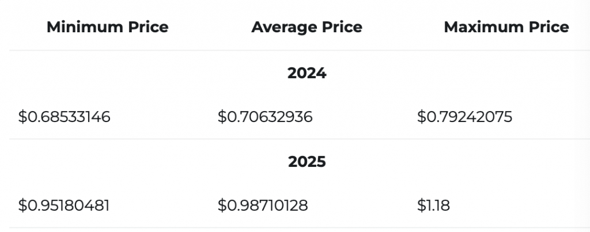Click the 2025 minimum price $0.95180481
Screen dimensions: 590x232
[64, 205]
